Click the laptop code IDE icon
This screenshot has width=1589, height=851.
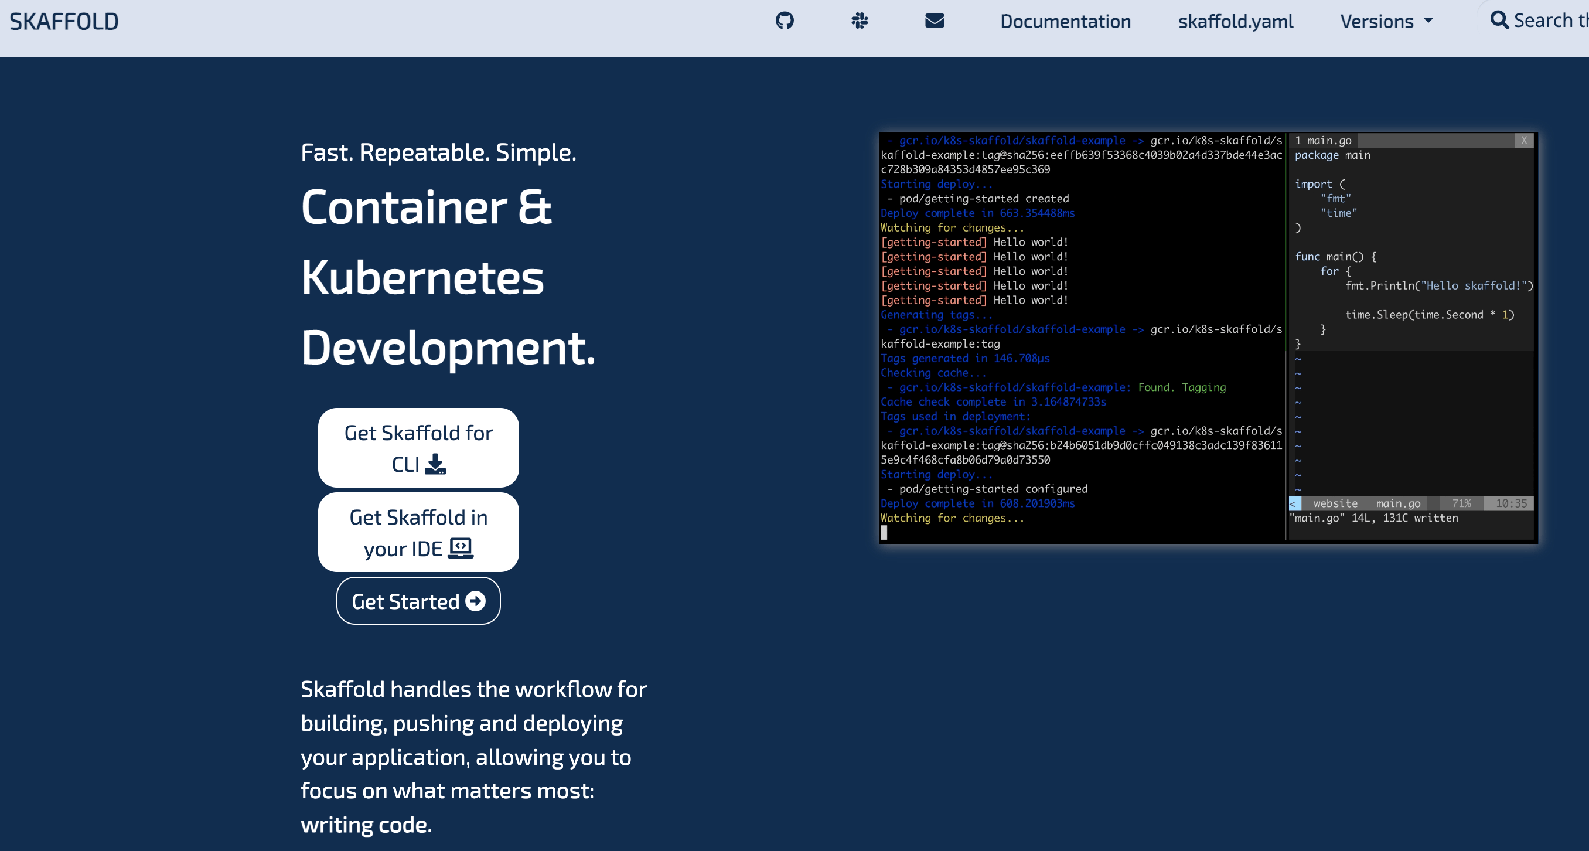pyautogui.click(x=460, y=548)
